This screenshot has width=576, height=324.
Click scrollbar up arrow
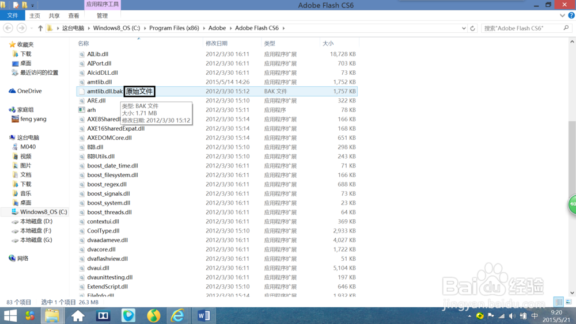pyautogui.click(x=572, y=42)
